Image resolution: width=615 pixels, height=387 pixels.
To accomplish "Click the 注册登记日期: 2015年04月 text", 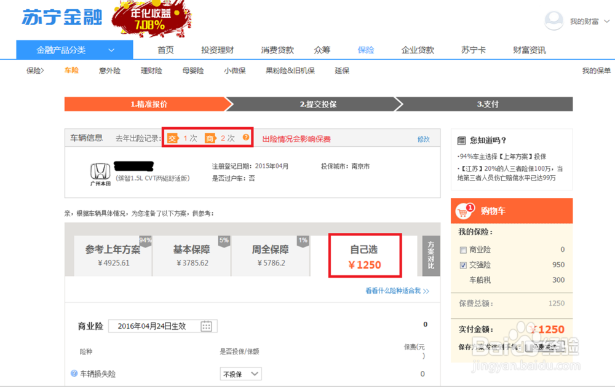I will point(250,166).
